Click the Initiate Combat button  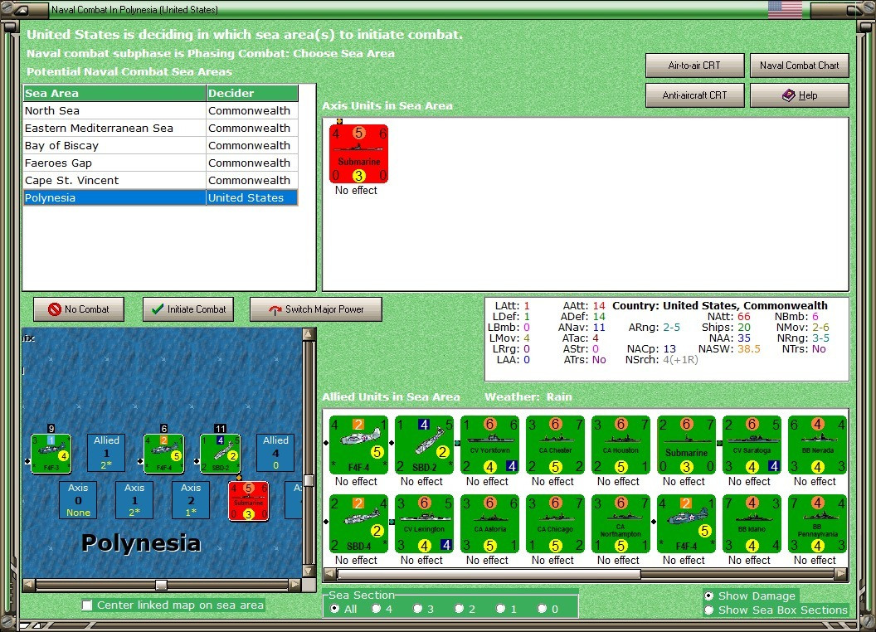188,309
